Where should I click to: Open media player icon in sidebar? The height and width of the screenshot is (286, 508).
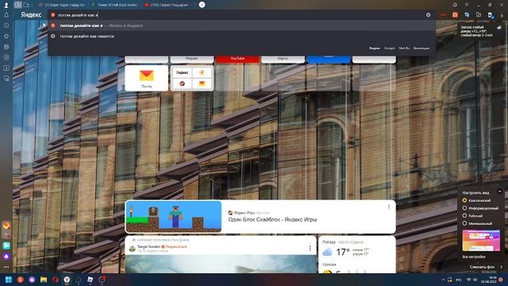[x=6, y=57]
